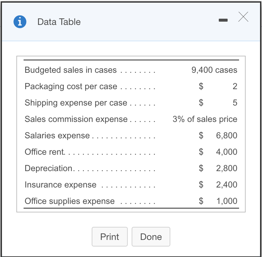Image resolution: width=262 pixels, height=257 pixels.
Task: Select the Office rent label
Action: [x=45, y=152]
